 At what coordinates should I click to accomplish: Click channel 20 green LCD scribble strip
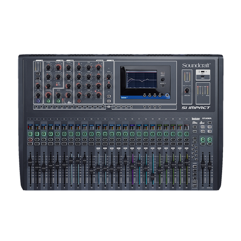click(x=159, y=127)
